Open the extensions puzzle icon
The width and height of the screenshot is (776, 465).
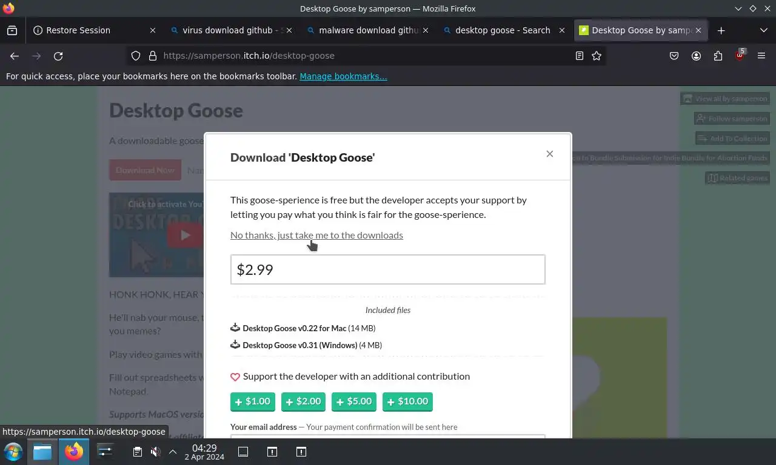tap(718, 56)
